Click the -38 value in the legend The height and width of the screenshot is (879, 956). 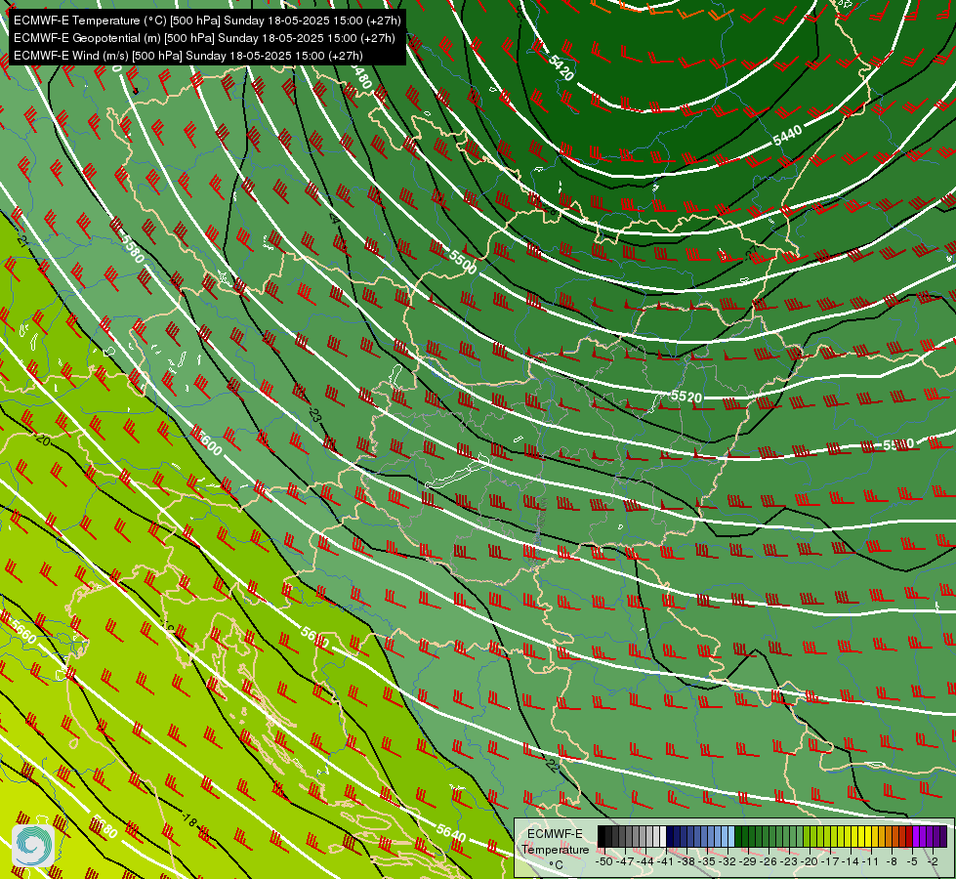[x=686, y=861]
